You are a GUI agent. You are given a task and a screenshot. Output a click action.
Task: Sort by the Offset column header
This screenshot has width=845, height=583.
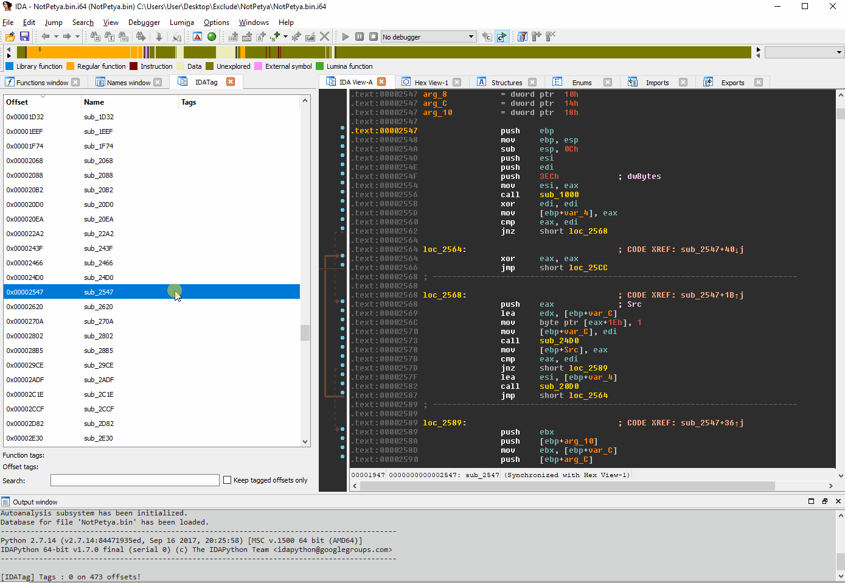click(x=42, y=102)
